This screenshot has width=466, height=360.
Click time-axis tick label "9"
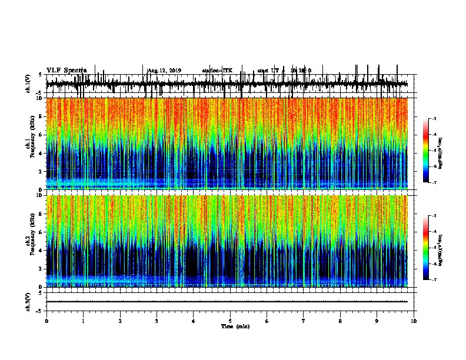tap(377, 321)
